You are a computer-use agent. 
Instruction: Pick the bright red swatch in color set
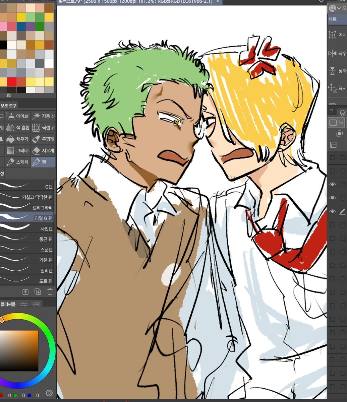[x=12, y=82]
